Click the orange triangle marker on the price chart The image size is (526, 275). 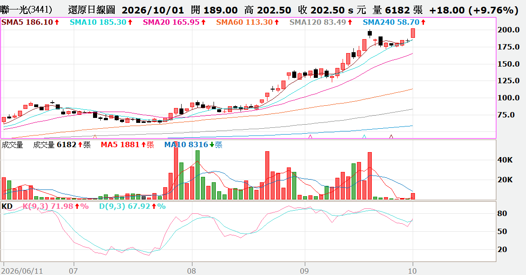point(94,136)
